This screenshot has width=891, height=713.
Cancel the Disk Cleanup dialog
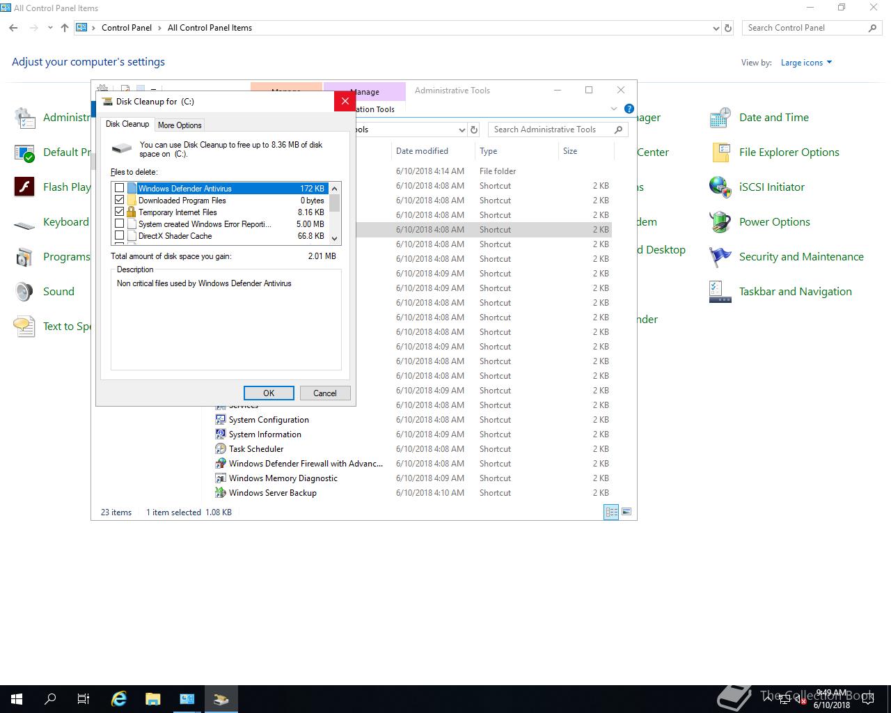point(325,393)
